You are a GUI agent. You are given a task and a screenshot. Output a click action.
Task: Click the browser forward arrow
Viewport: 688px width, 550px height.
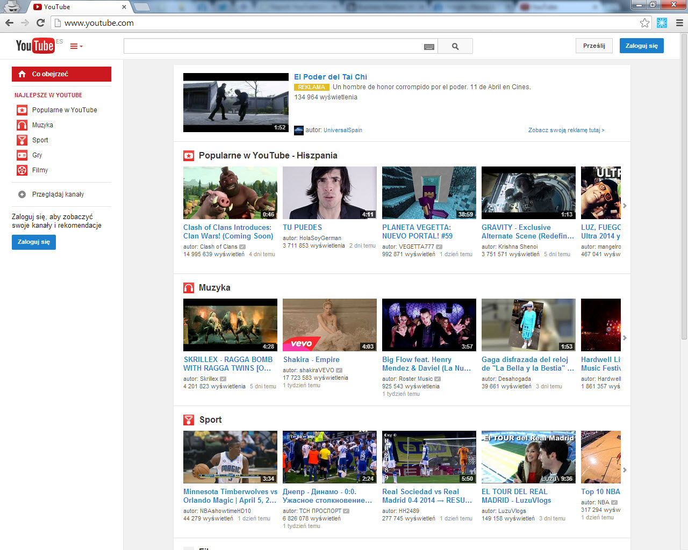click(25, 23)
